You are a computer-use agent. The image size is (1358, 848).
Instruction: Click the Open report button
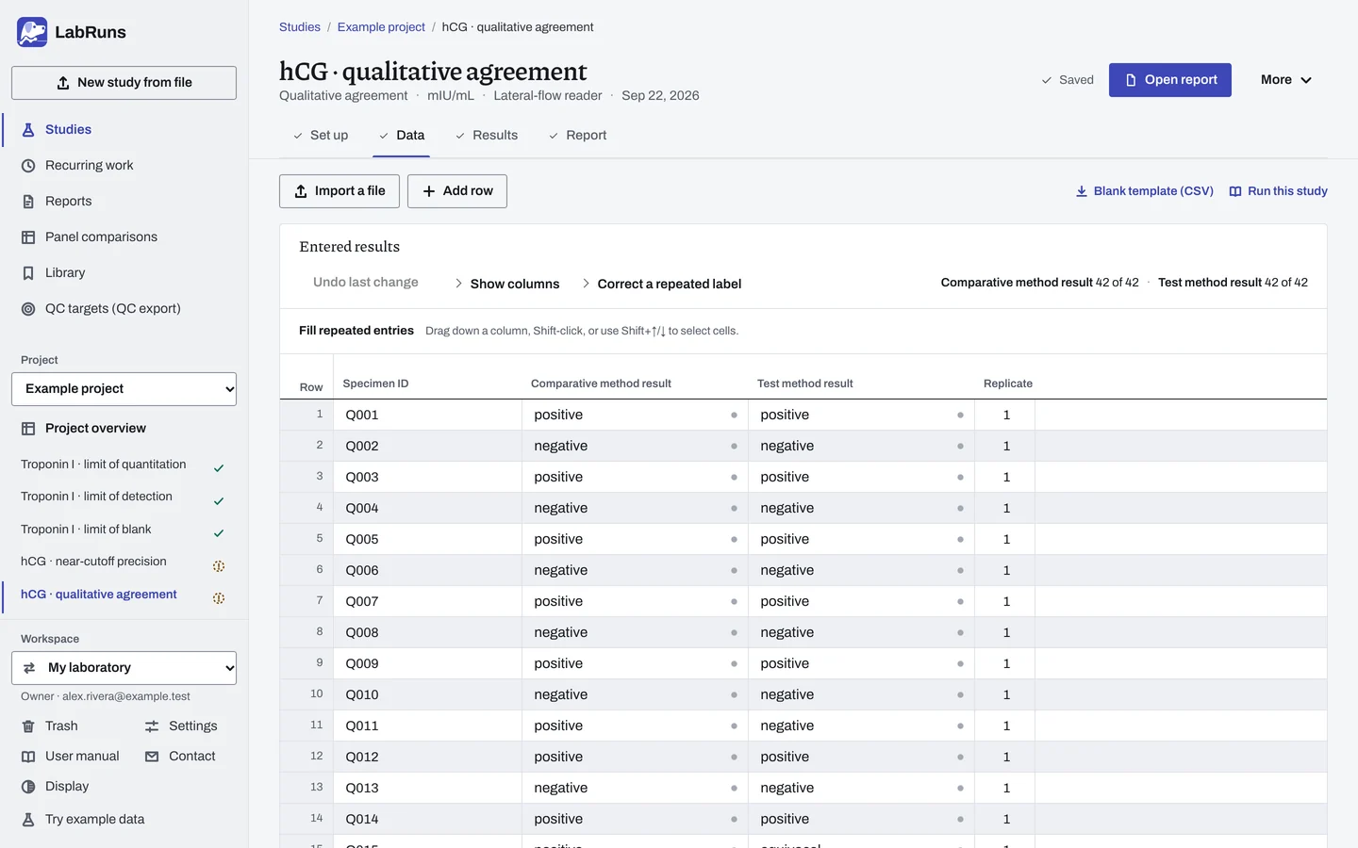click(x=1170, y=80)
